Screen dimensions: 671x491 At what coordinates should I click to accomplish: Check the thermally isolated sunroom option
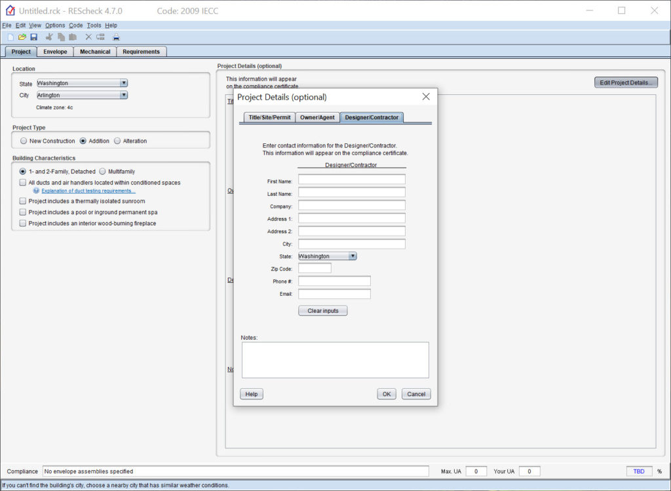coord(23,201)
